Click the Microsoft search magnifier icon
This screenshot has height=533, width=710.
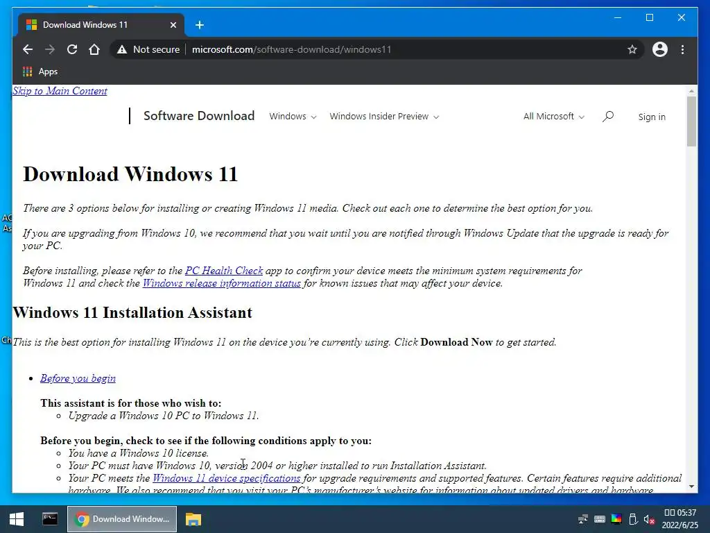[x=607, y=117]
